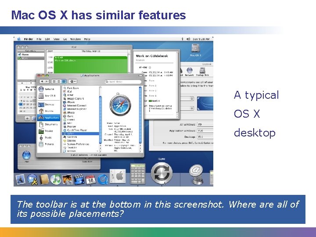Click the add calendar plus button in iCal
This screenshot has width=316, height=237.
(27, 118)
